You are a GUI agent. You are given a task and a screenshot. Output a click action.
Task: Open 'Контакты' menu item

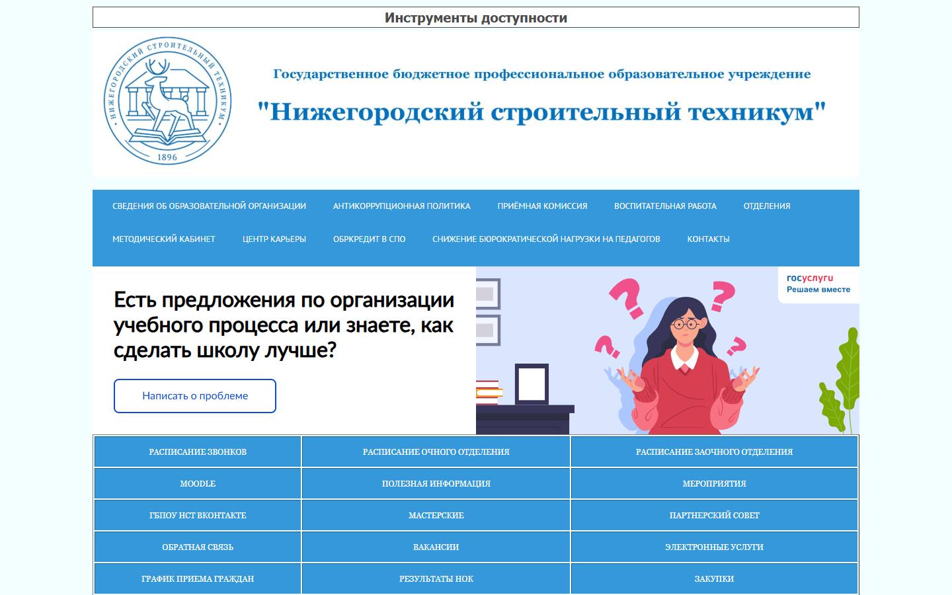click(x=708, y=239)
